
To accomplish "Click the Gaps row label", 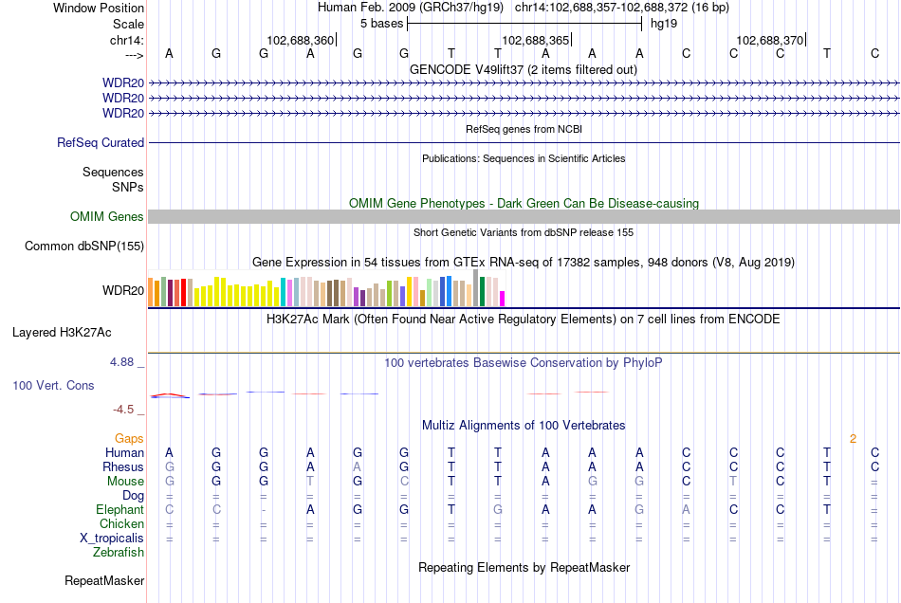I will tap(129, 438).
